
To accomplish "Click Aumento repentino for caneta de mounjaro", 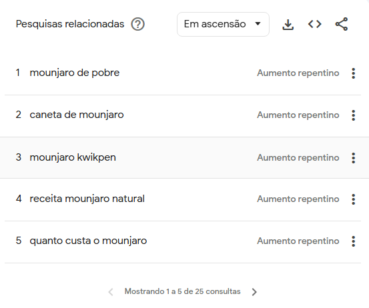I will point(298,115).
